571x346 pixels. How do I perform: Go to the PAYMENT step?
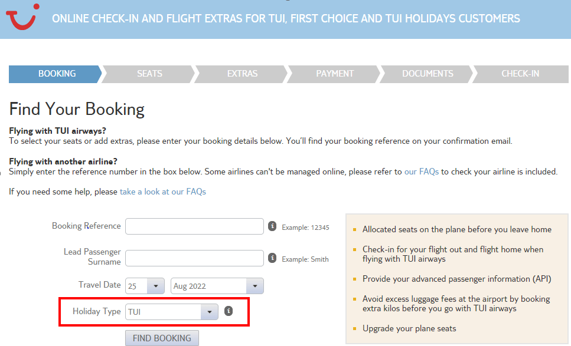335,74
